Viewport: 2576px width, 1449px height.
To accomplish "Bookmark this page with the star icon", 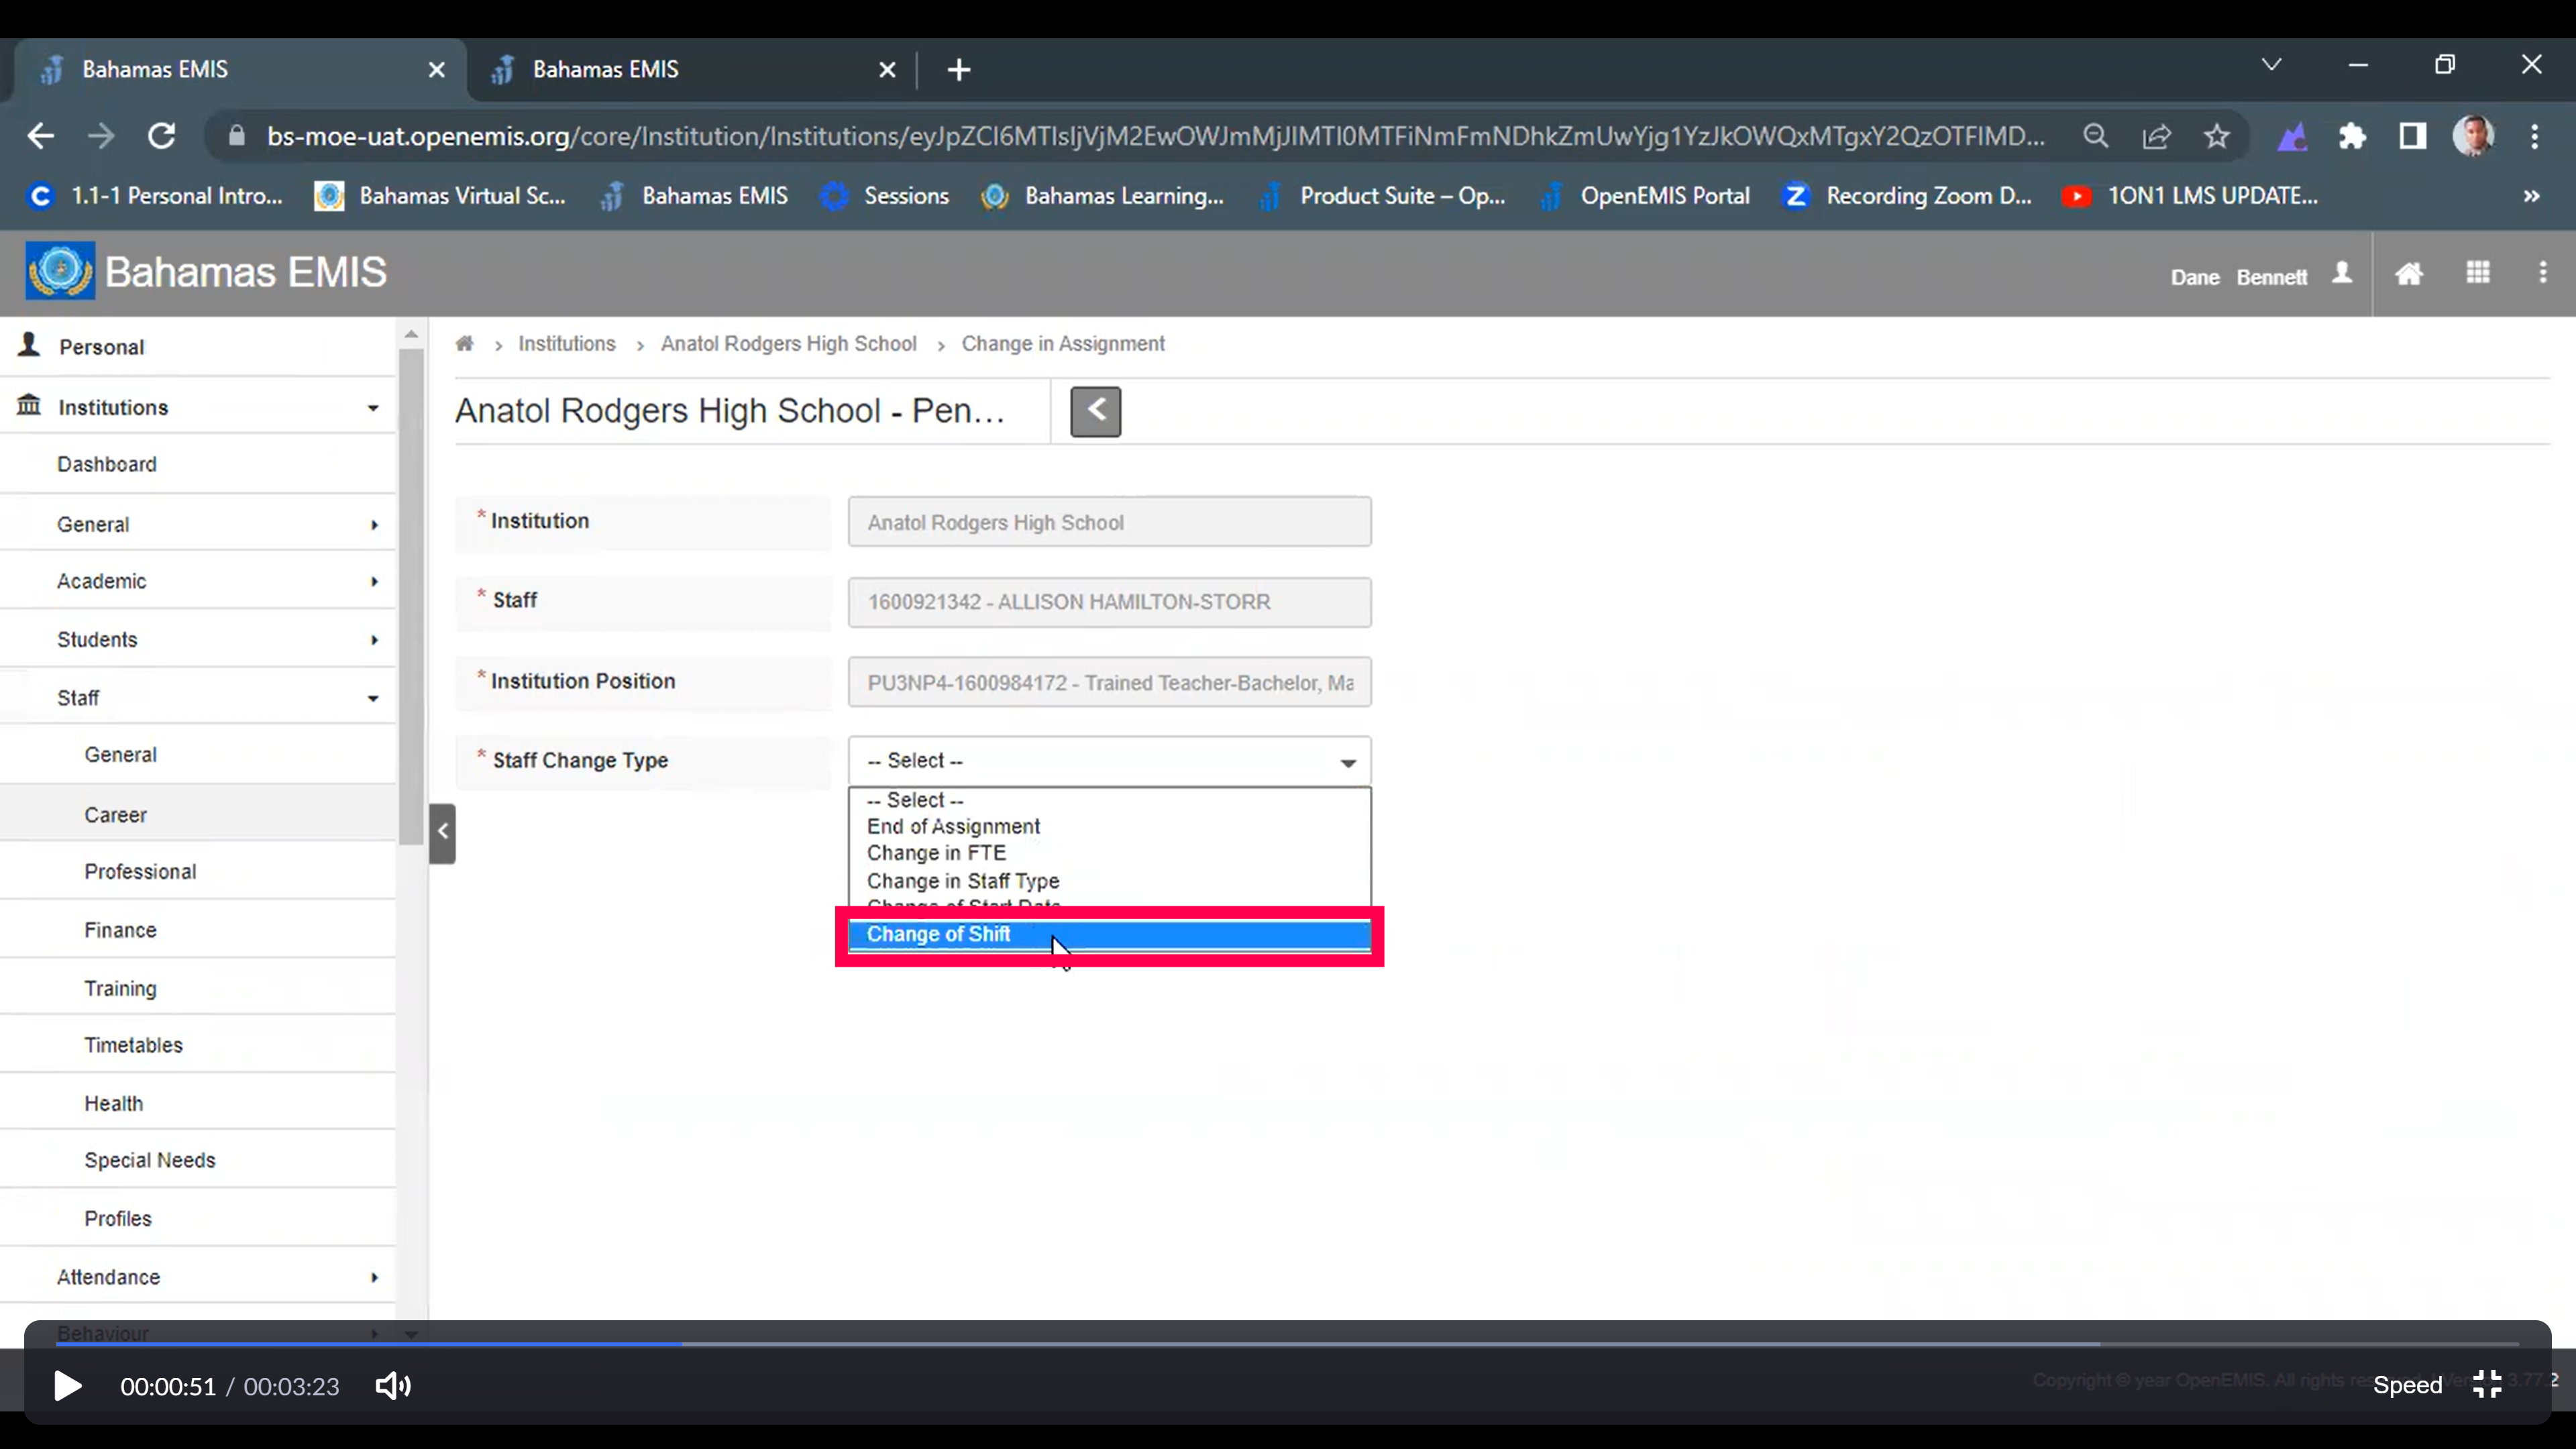I will click(x=2217, y=136).
